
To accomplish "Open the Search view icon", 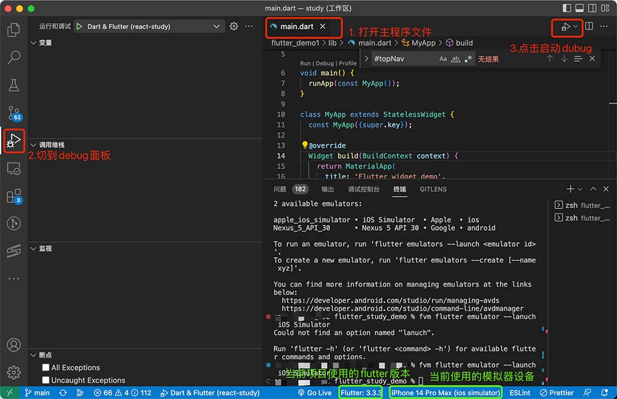I will [14, 57].
